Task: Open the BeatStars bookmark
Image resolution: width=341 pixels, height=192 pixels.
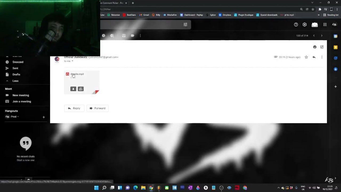Action: [129, 15]
